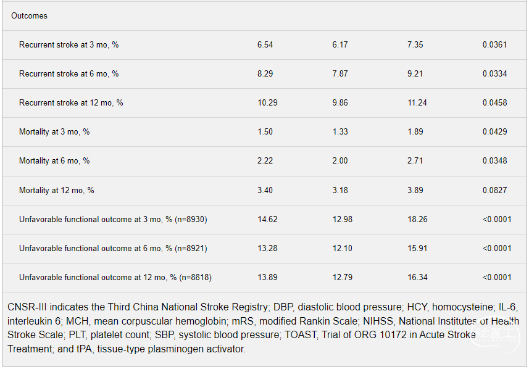Select Unfavorable functional outcome at 3 mo (n=8930)
This screenshot has width=529, height=369.
tap(113, 220)
